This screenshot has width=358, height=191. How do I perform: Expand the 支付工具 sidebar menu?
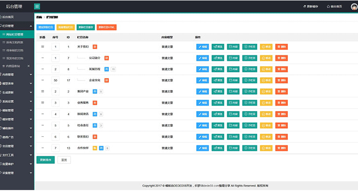(x=17, y=155)
